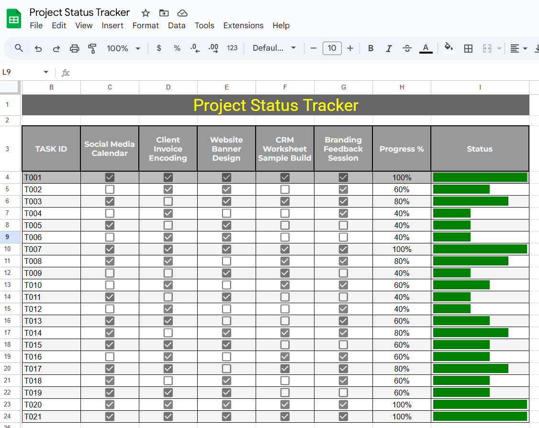Check Branding Feedback Session for T006
539x428 pixels.
[x=343, y=237]
